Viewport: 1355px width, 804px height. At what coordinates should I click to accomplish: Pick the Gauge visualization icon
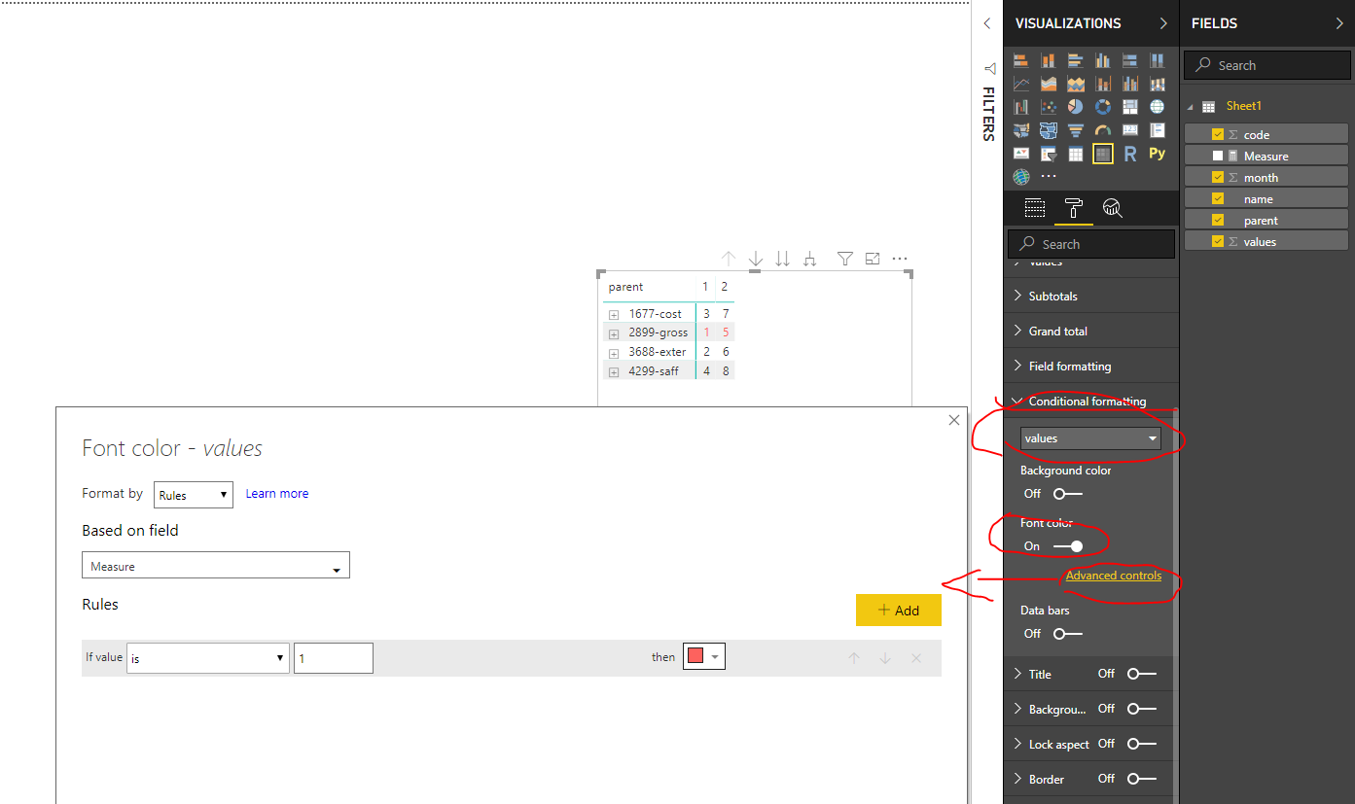pyautogui.click(x=1103, y=130)
